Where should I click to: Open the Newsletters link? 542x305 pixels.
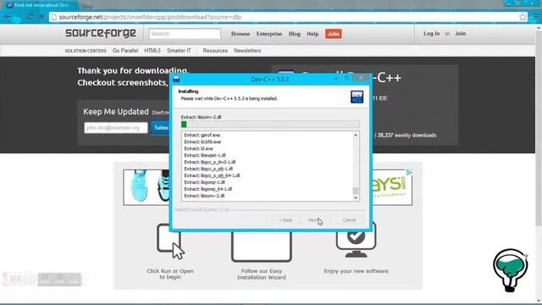coord(247,51)
